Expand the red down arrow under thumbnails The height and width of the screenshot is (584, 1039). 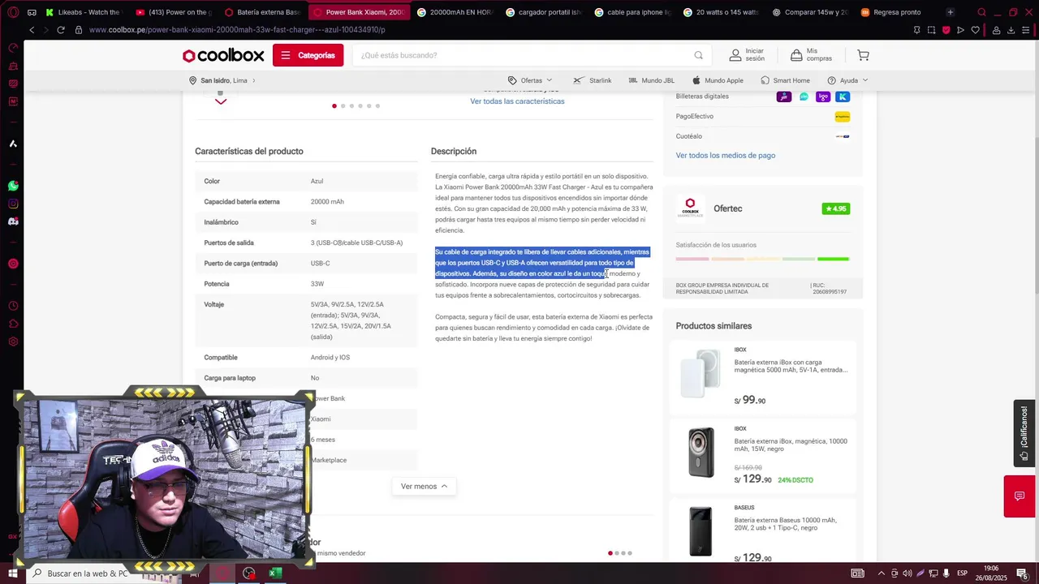pos(221,101)
